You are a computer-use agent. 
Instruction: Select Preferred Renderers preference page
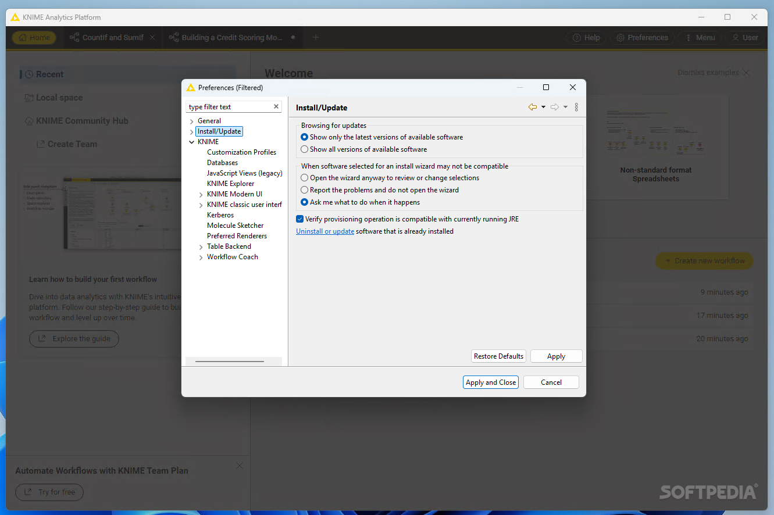pos(237,236)
